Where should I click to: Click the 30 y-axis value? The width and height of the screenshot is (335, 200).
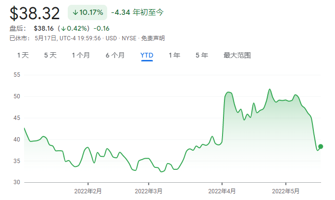tap(17, 182)
